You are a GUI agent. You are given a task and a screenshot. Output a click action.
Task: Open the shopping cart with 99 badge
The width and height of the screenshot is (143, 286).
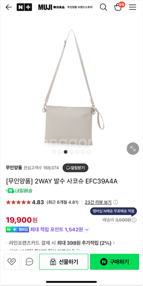click(x=119, y=7)
